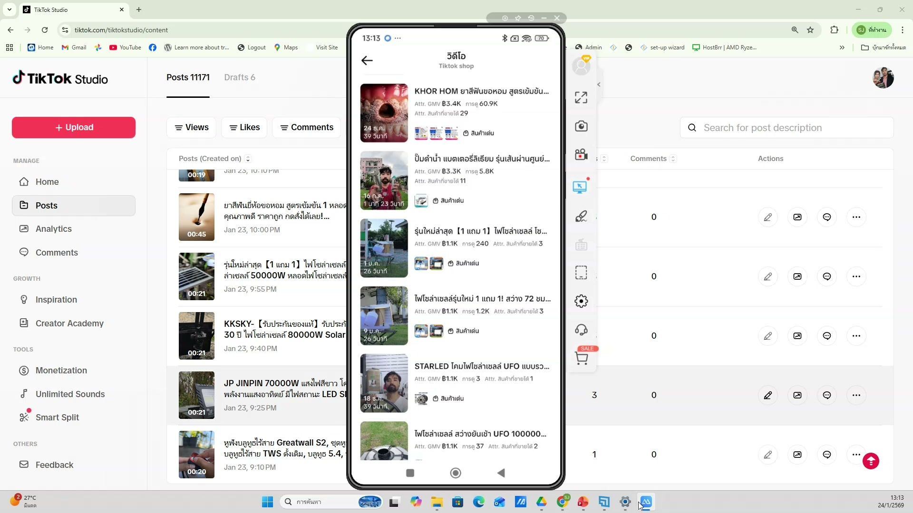Tap the back arrow in phone header
Image resolution: width=913 pixels, height=513 pixels.
click(x=367, y=61)
